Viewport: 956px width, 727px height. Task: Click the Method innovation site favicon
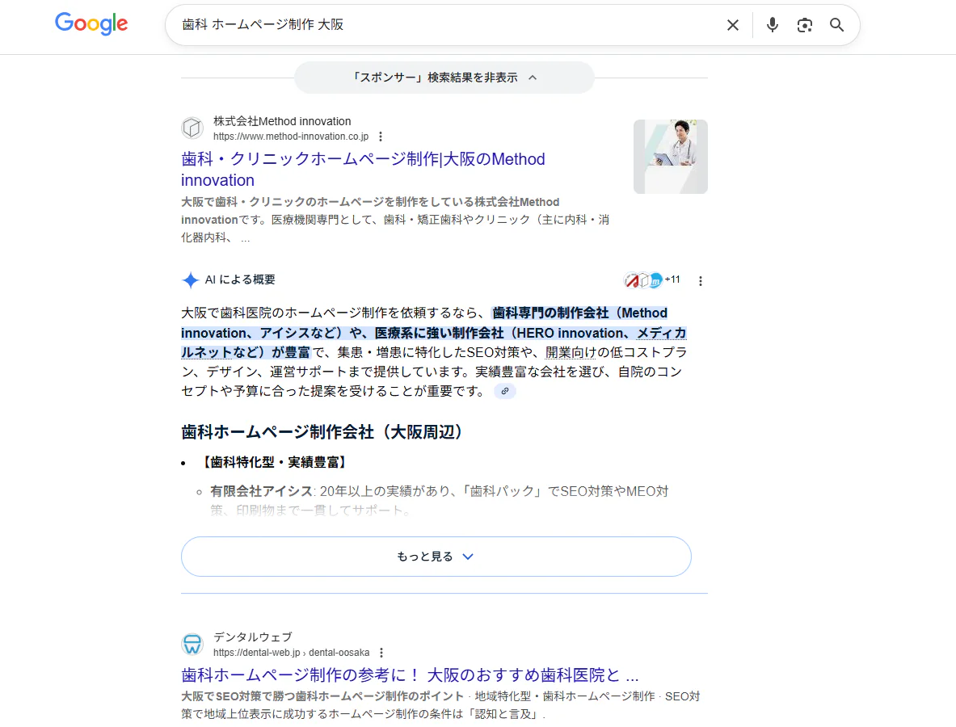point(192,128)
